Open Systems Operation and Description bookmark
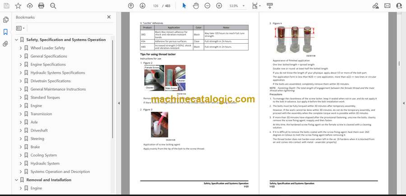This screenshot has height=196, width=406. (60, 172)
